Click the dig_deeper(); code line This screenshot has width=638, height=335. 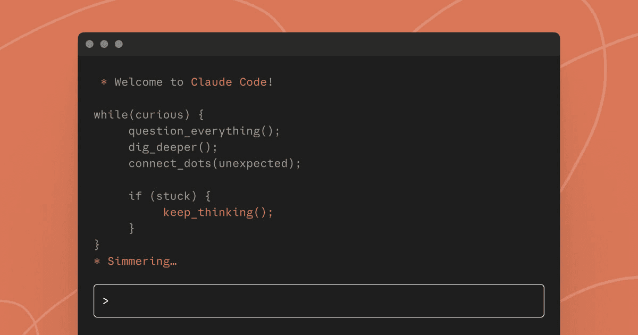pos(172,147)
